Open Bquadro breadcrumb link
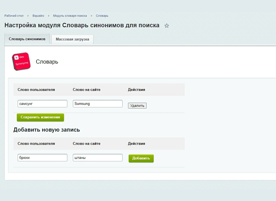 38,16
